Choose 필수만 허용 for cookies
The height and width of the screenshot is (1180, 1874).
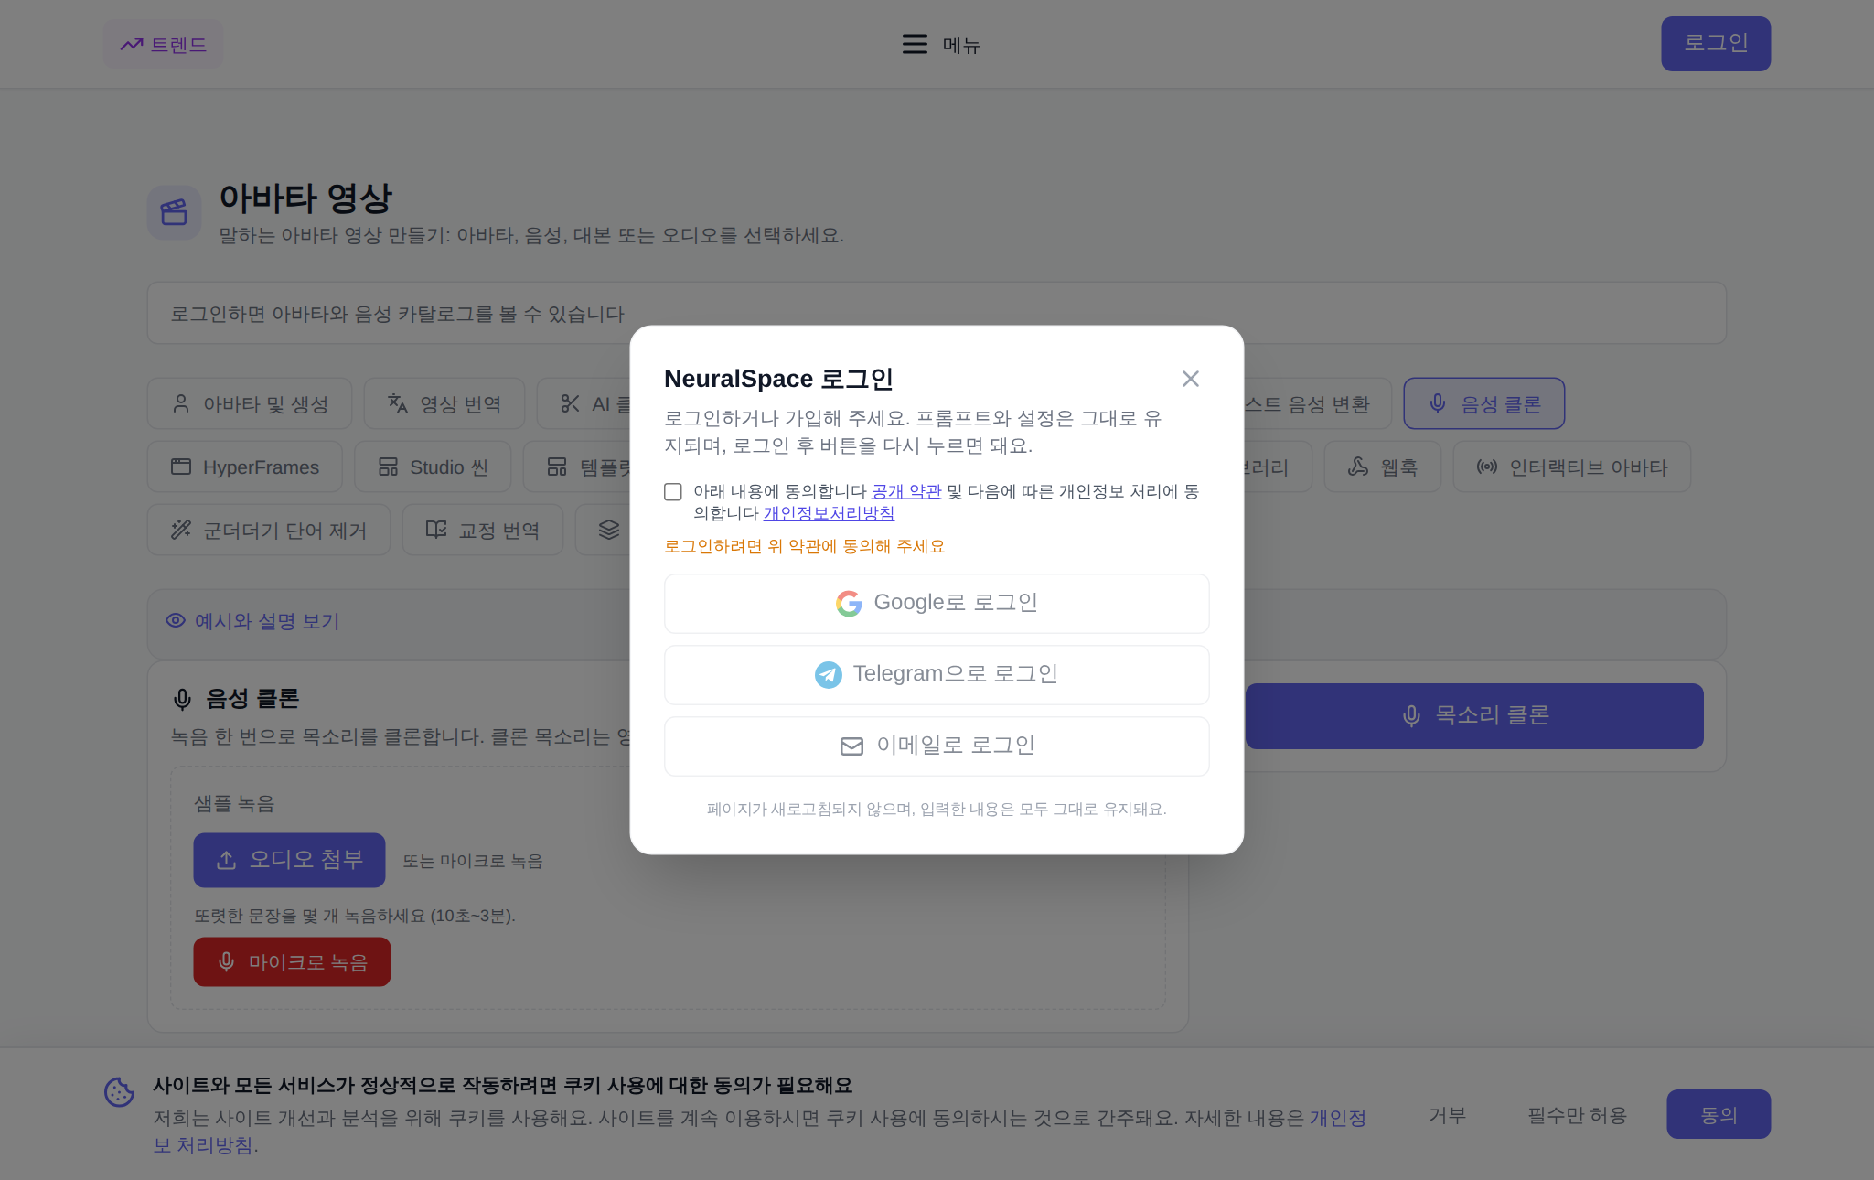tap(1578, 1115)
